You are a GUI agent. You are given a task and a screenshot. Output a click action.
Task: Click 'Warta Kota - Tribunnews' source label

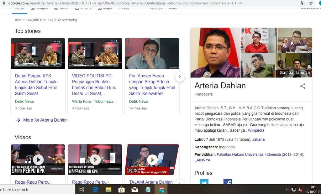click(x=94, y=102)
